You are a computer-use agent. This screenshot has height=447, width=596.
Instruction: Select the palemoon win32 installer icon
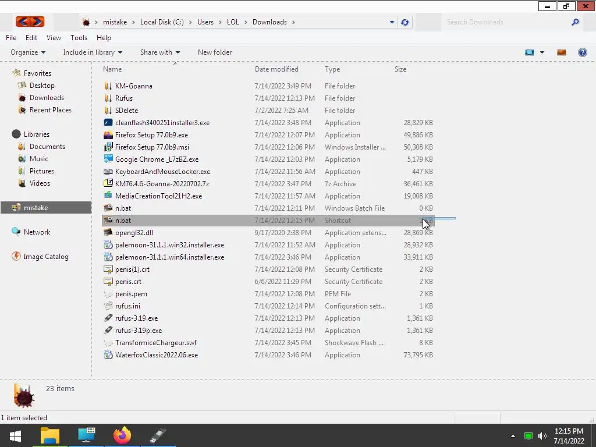coord(108,245)
